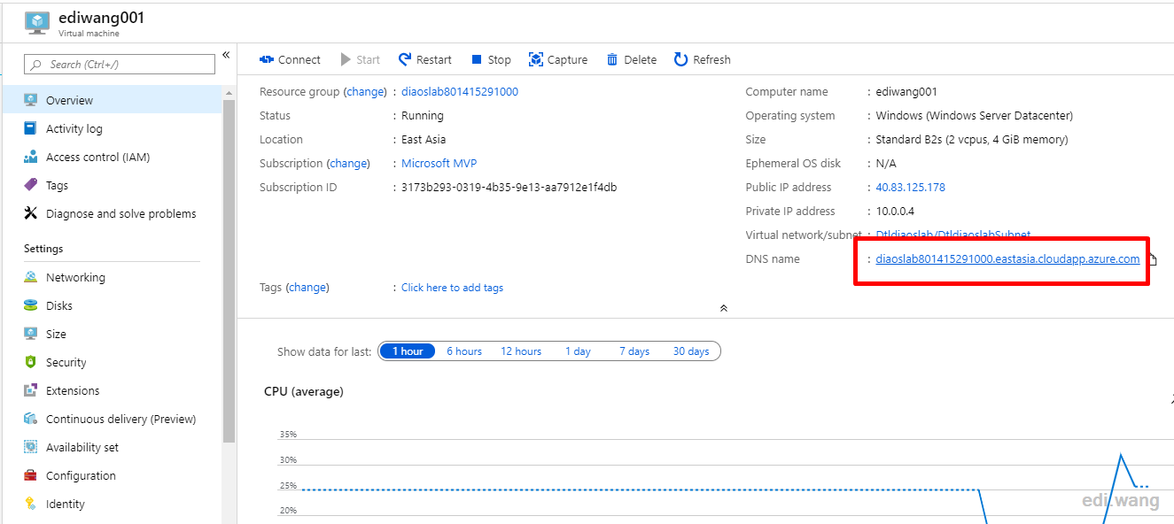Select the 12 hours time range

[521, 351]
